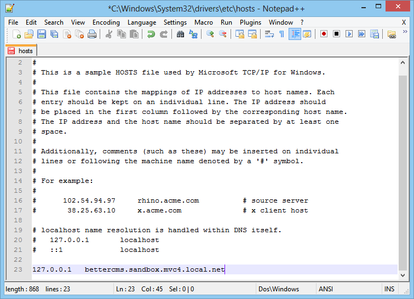
Task: Open the Settings menu
Action: [175, 22]
